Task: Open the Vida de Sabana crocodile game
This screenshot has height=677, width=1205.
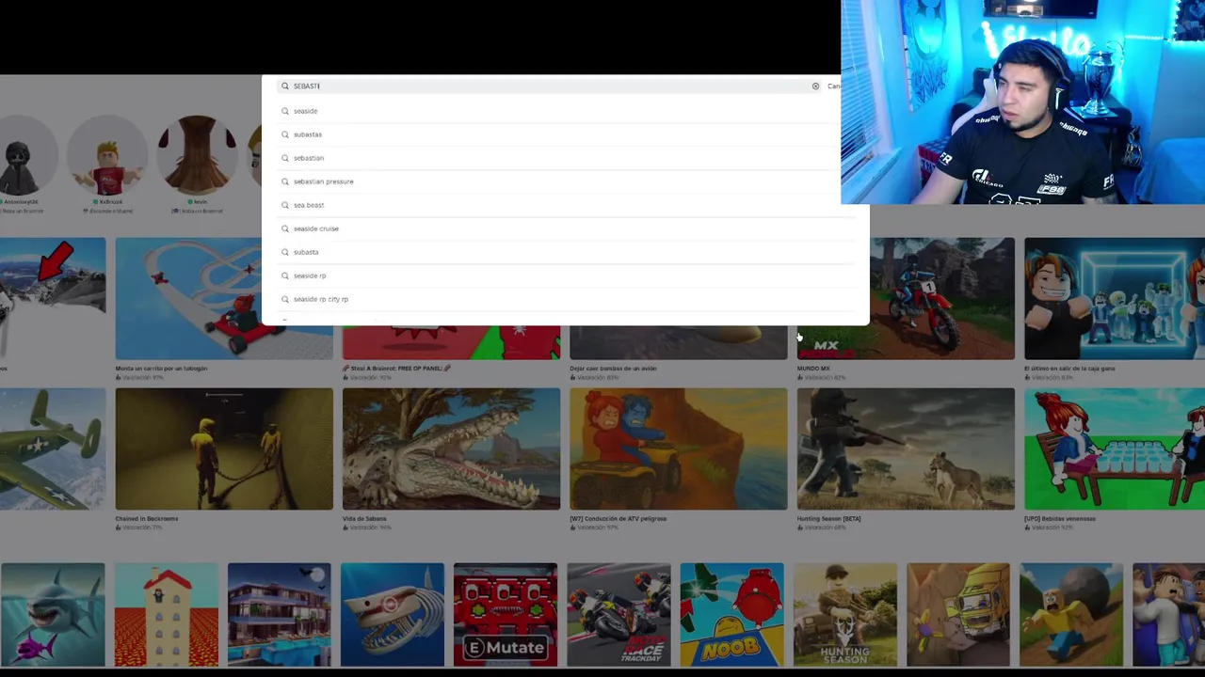Action: [x=451, y=449]
